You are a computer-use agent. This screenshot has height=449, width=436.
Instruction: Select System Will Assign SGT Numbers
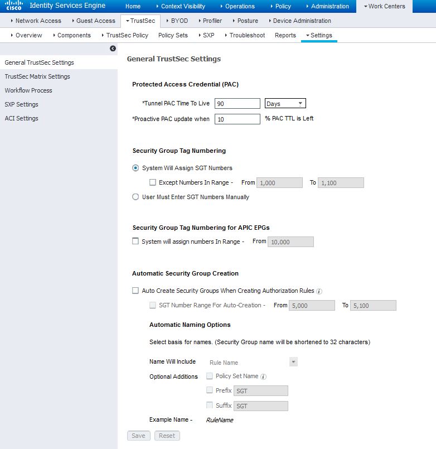click(x=135, y=168)
